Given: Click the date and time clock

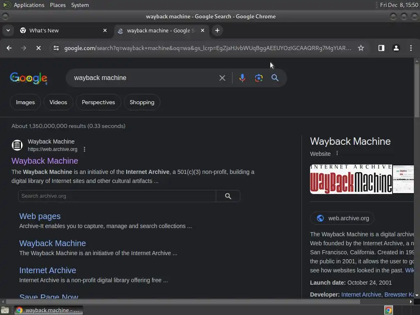Looking at the screenshot, I should point(399,5).
